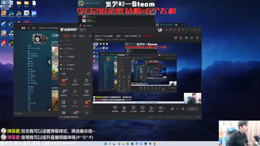The height and width of the screenshot is (146, 260).
Task: Click the streamer avatar in the title bar
Action: 160,30
